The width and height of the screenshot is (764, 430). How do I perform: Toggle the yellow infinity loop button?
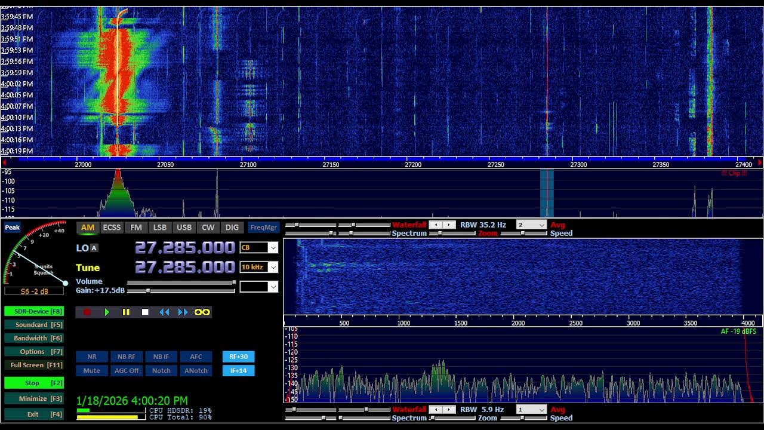(202, 312)
